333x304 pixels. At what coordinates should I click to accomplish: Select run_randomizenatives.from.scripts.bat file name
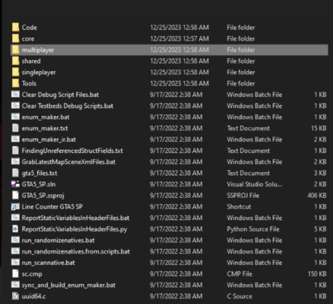[x=76, y=252]
